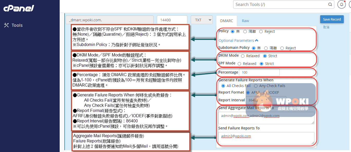Click the Percentage input field
351x152 pixels.
pyautogui.click(x=259, y=72)
